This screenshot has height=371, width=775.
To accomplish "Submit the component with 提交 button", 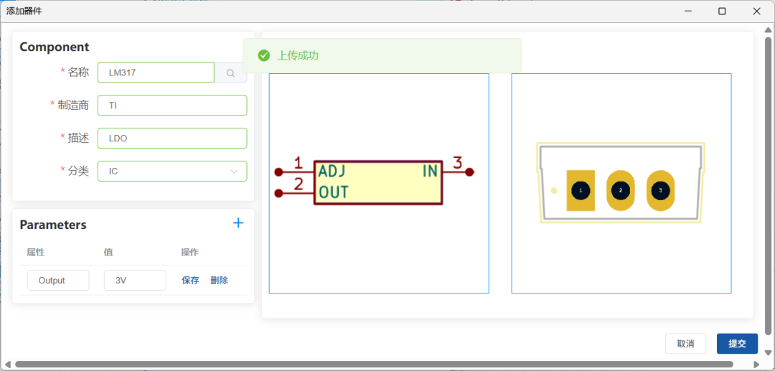I will click(x=737, y=344).
